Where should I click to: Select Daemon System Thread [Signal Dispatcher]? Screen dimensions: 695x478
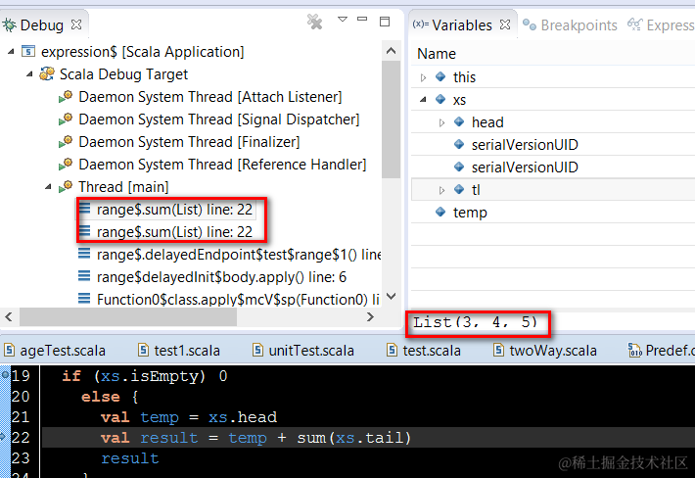[218, 119]
